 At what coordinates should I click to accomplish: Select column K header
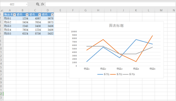pos(136,10)
